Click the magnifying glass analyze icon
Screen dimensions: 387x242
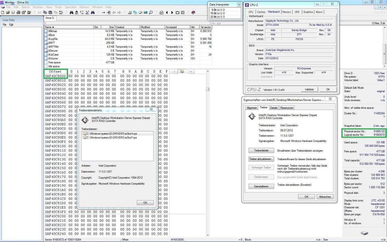151,12
